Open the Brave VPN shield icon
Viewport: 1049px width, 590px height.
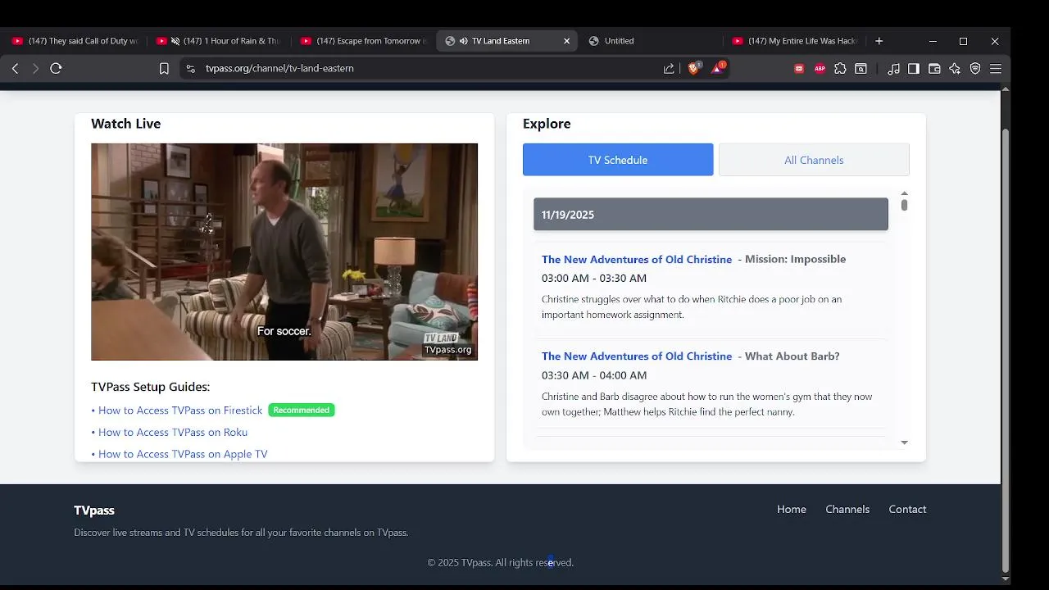click(x=975, y=69)
